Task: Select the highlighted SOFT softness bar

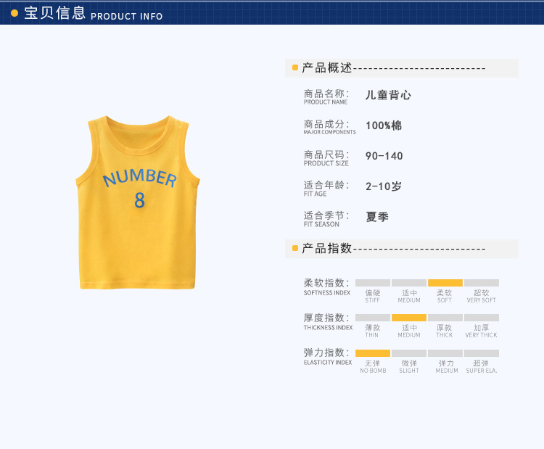Action: coord(445,283)
